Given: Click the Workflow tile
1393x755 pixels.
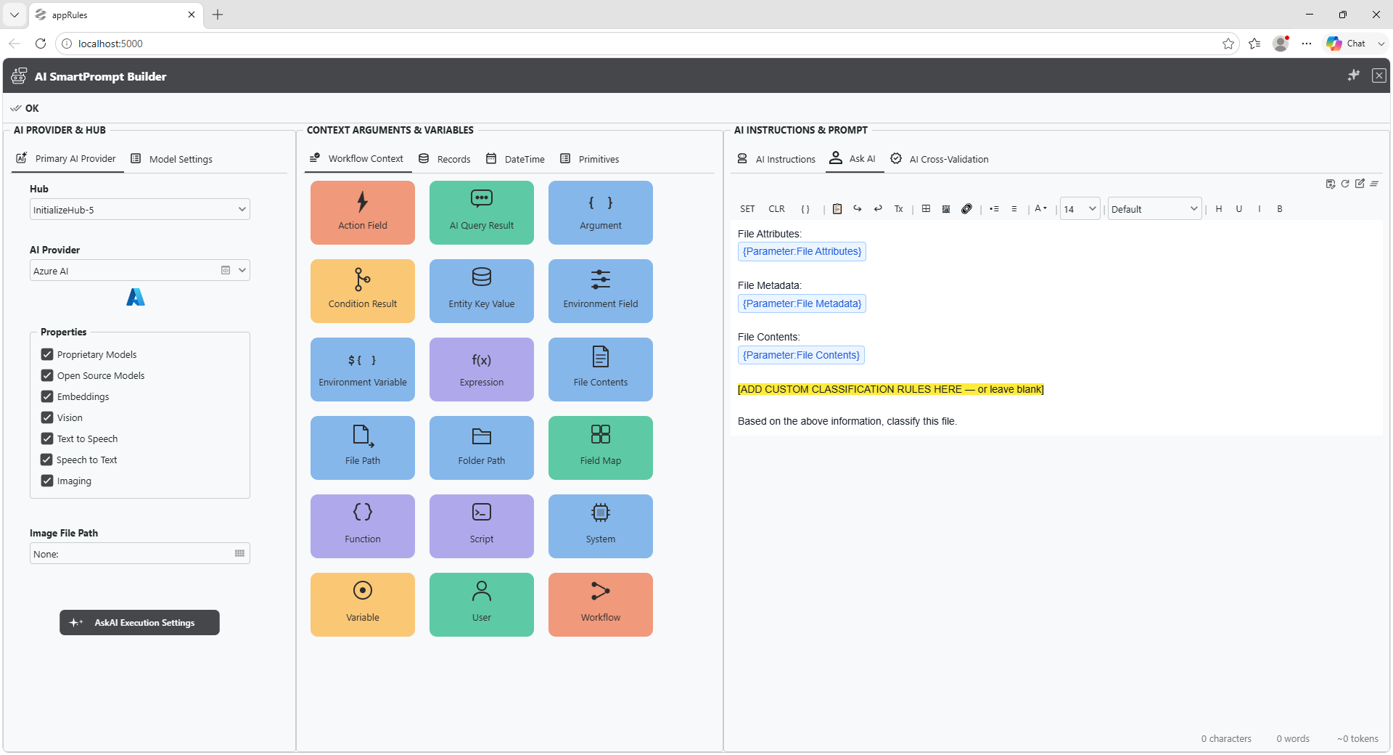Looking at the screenshot, I should (601, 605).
